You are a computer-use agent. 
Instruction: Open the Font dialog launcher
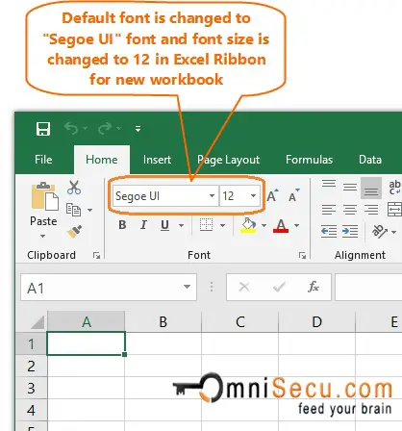coord(302,255)
